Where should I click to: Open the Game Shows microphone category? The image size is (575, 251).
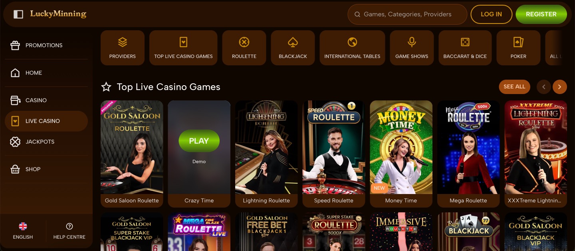412,48
